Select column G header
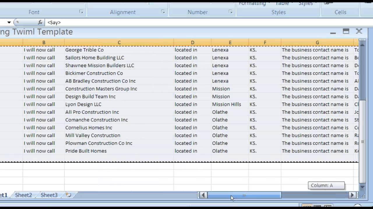373x209 pixels. (317, 43)
